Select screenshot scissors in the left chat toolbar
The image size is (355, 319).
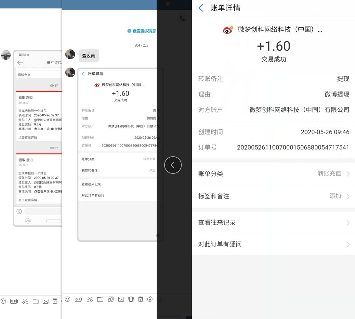click(25, 301)
